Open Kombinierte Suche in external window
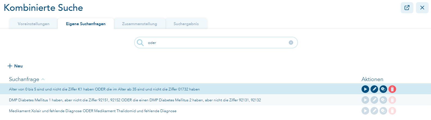The image size is (431, 120). click(x=407, y=8)
